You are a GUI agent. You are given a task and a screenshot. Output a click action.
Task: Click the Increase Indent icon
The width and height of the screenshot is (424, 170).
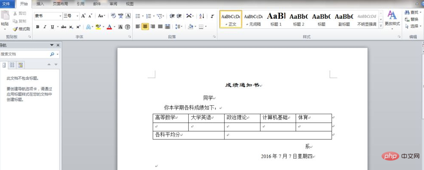(x=179, y=16)
